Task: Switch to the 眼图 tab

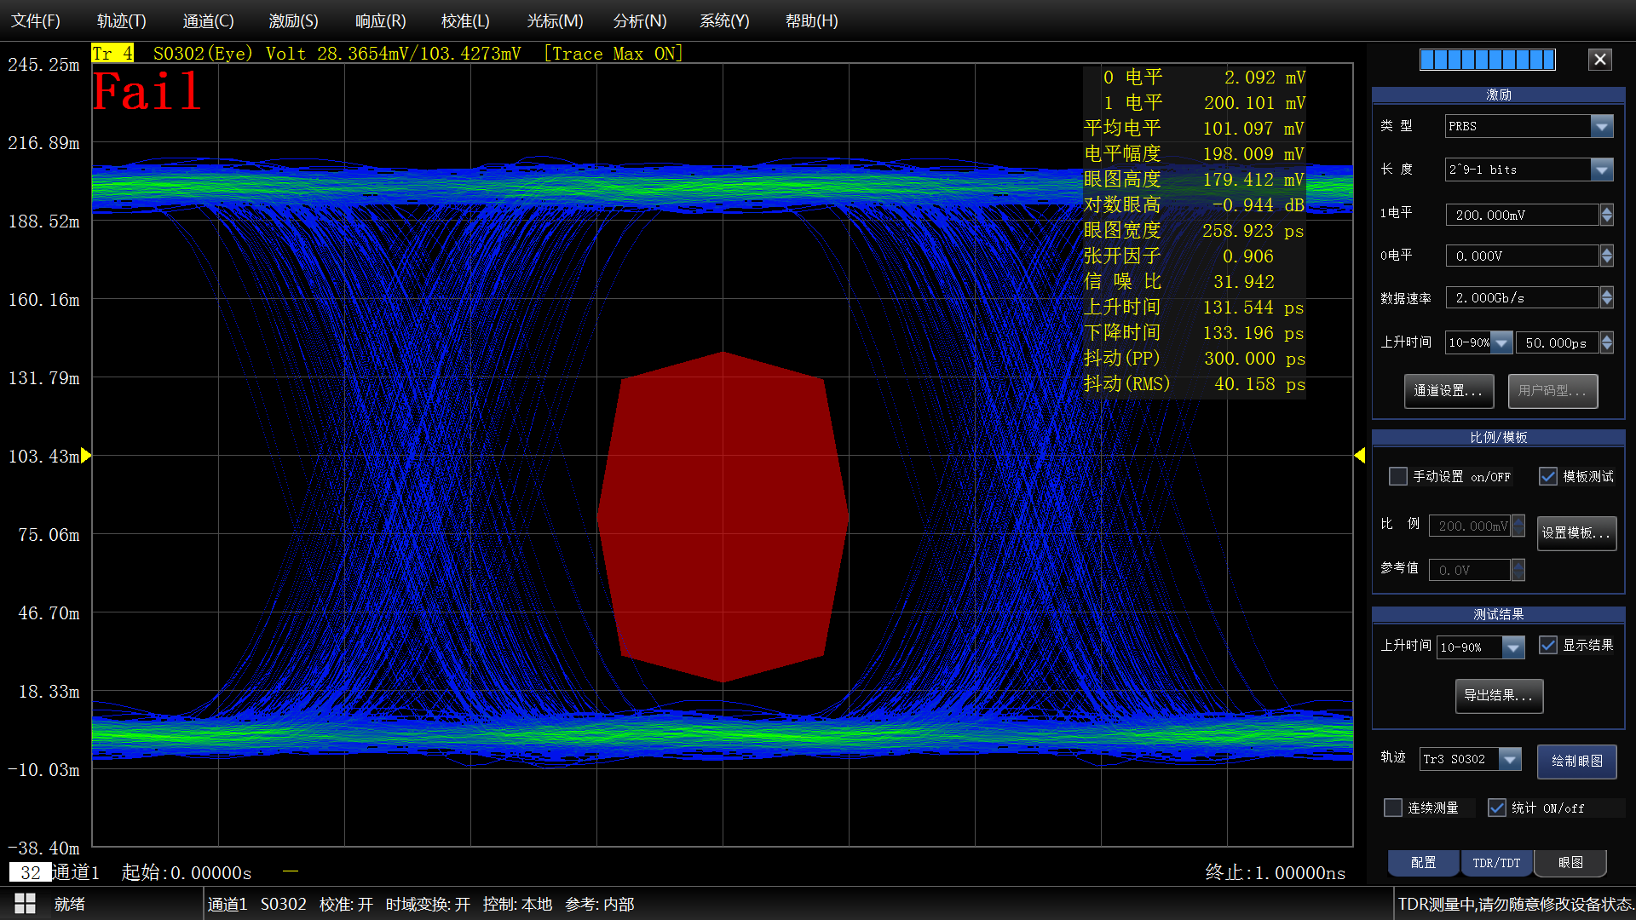Action: [x=1570, y=862]
